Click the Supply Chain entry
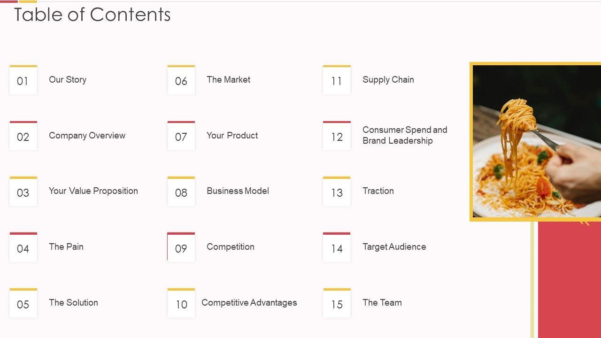The height and width of the screenshot is (338, 601). tap(388, 80)
